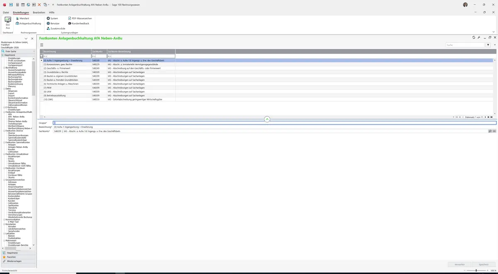Click into the Suche search field
The height and width of the screenshot is (274, 498).
click(x=465, y=45)
